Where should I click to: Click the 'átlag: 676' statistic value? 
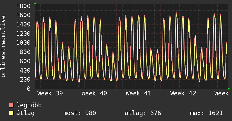point(143,113)
